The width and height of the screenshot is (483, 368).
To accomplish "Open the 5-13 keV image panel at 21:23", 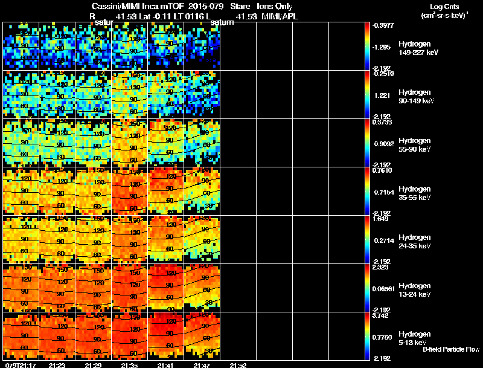I will click(57, 336).
